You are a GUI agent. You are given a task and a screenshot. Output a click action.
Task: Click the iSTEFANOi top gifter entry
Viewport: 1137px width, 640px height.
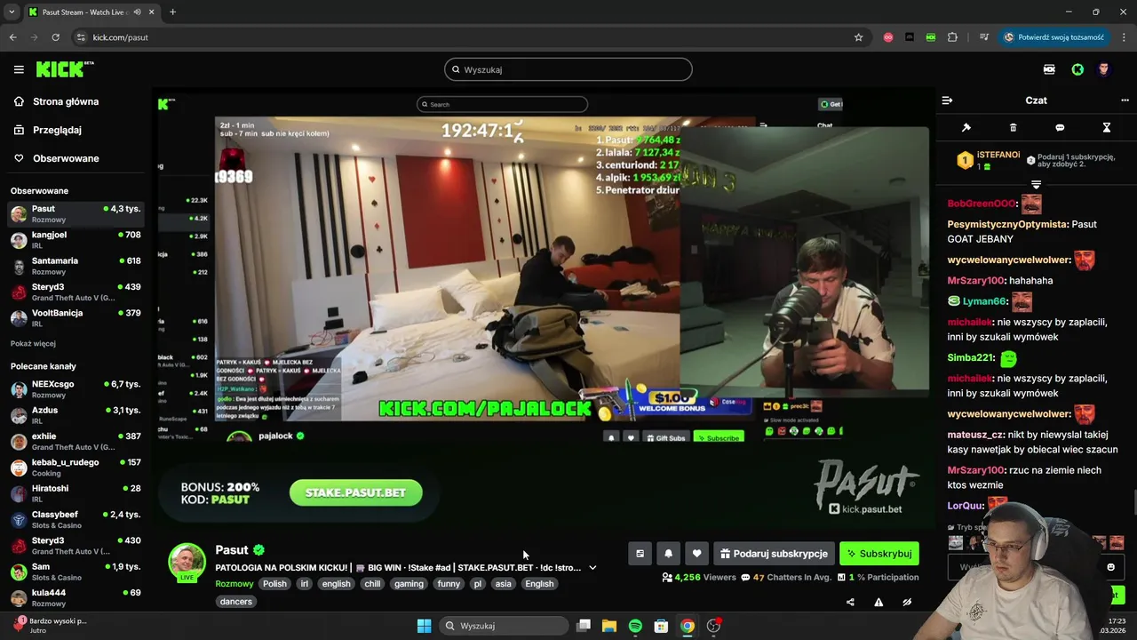point(988,160)
